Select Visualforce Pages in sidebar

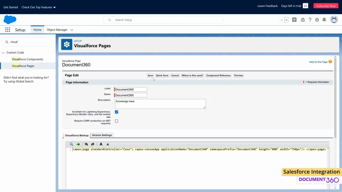pyautogui.click(x=23, y=66)
